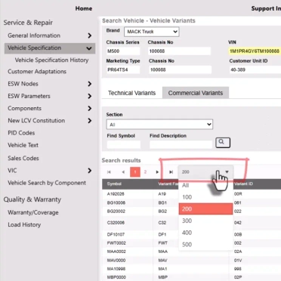Viewport: 281px width, 281px height.
Task: Select symbol cell MAV0000
Action: click(x=116, y=261)
